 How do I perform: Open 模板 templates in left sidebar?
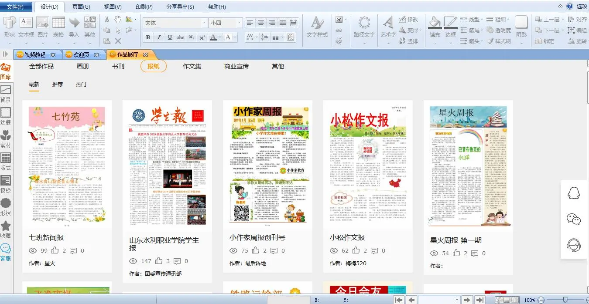tap(6, 184)
